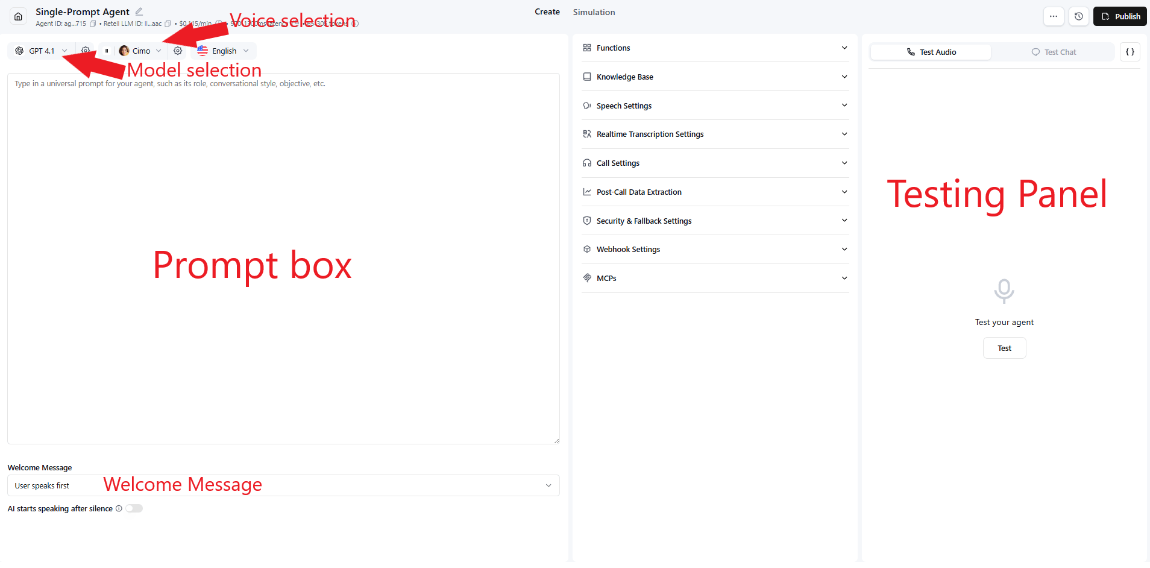Expand the Knowledge Base section
This screenshot has width=1150, height=568.
coord(714,77)
